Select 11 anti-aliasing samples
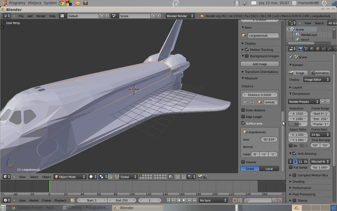This screenshot has width=337, height=211. pyautogui.click(x=300, y=161)
